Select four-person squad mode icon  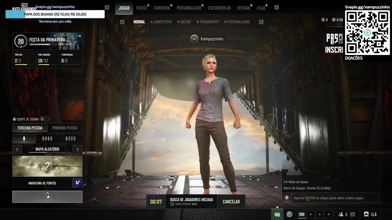[47, 139]
